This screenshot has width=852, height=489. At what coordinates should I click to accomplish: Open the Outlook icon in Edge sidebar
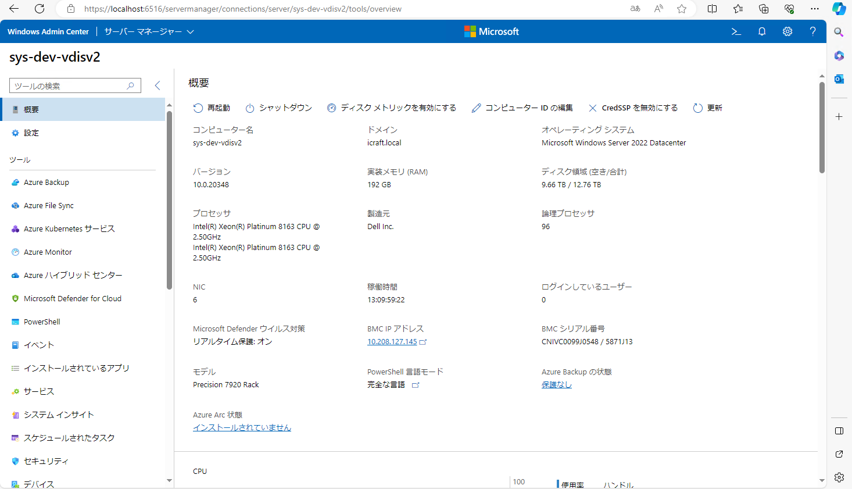(839, 79)
